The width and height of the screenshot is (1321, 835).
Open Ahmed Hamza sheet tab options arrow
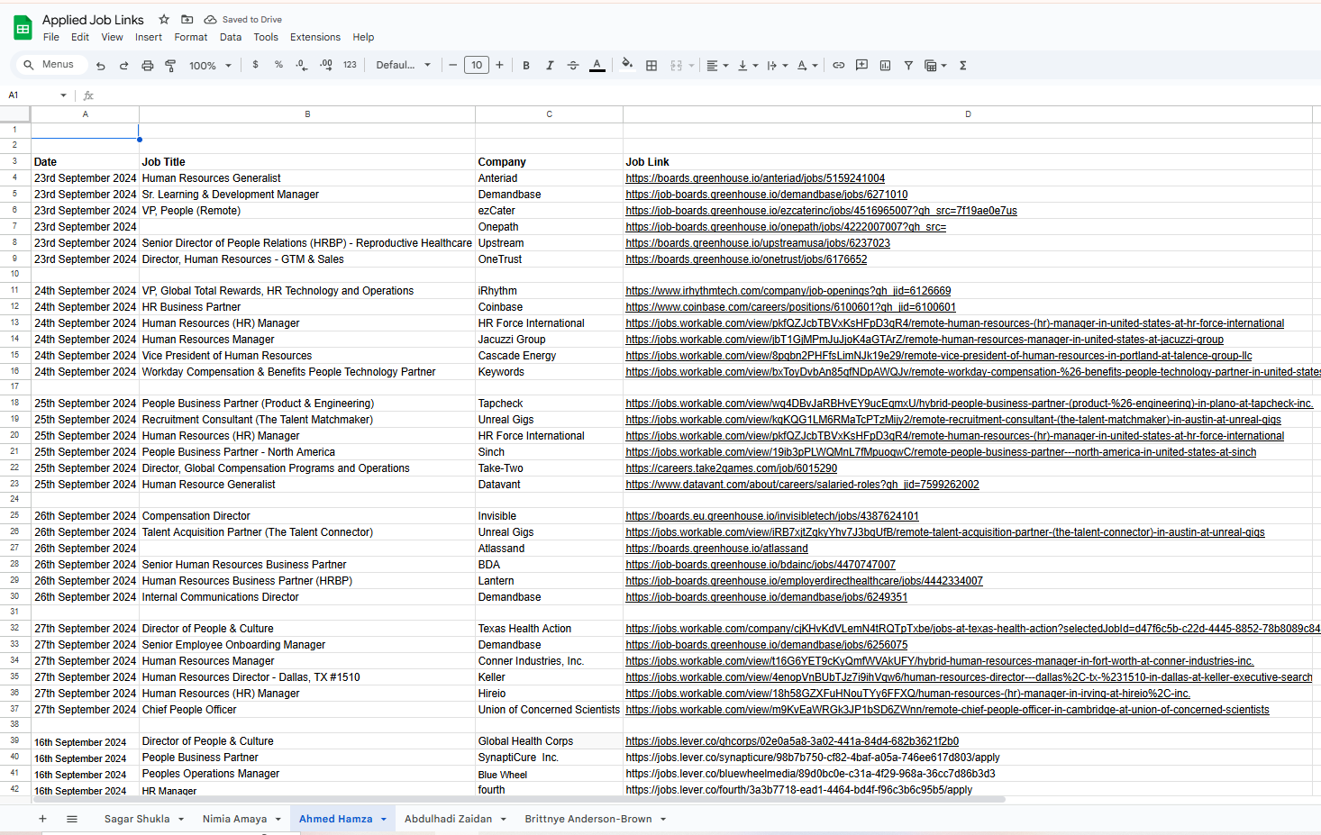[383, 819]
